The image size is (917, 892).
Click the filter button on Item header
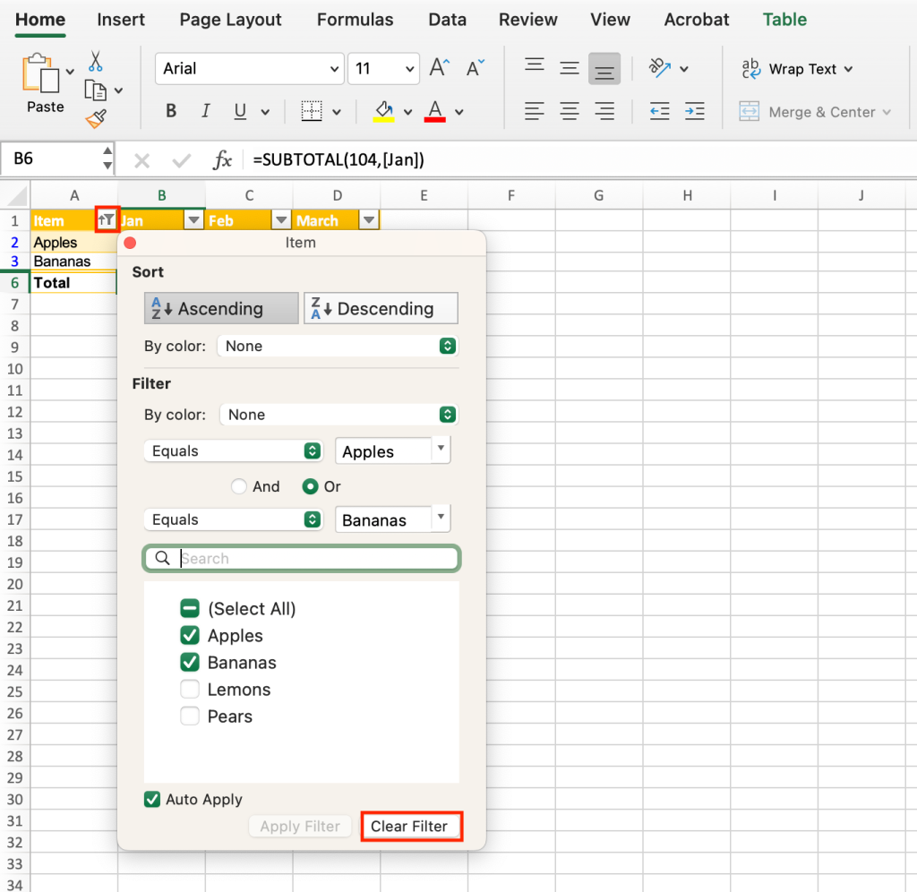click(107, 220)
